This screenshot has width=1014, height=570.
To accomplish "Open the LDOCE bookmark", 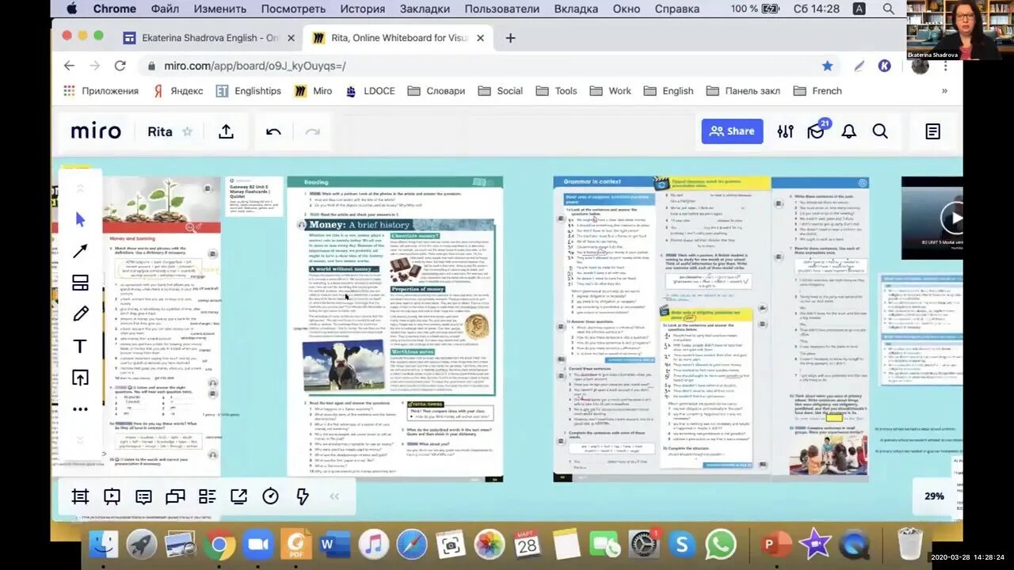I will [x=370, y=91].
